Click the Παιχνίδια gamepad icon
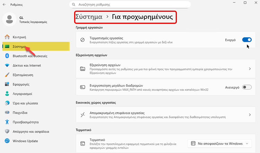The image size is (260, 153). (x=7, y=112)
